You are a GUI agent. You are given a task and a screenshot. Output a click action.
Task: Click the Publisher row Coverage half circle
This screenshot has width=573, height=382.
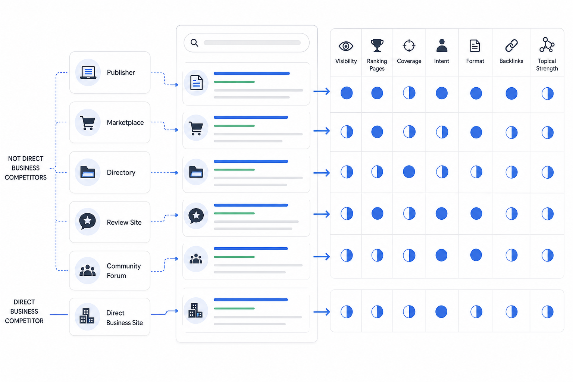(x=409, y=93)
